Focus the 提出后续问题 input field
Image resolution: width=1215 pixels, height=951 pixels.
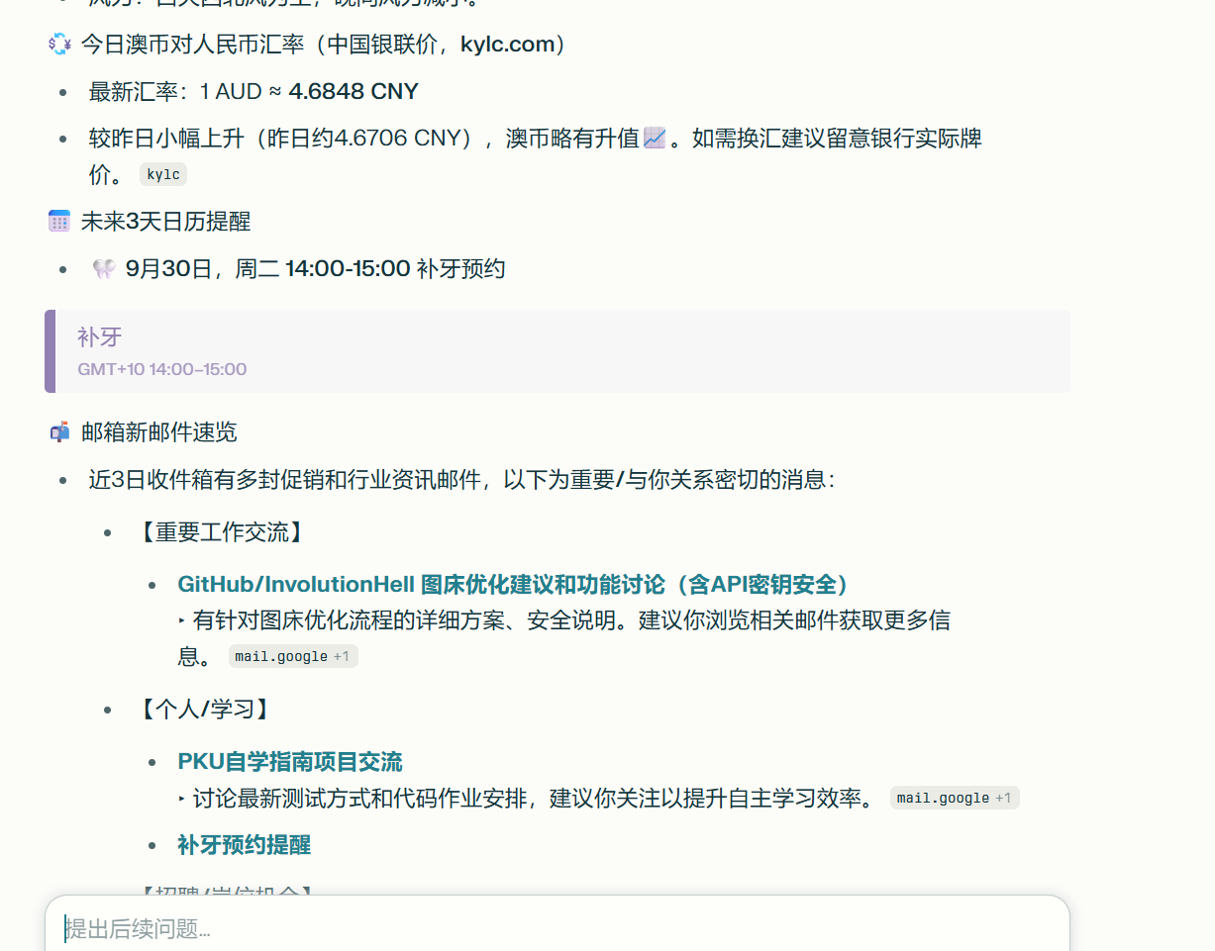[x=557, y=928]
